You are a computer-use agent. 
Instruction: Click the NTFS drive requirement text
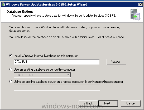click(67, 37)
